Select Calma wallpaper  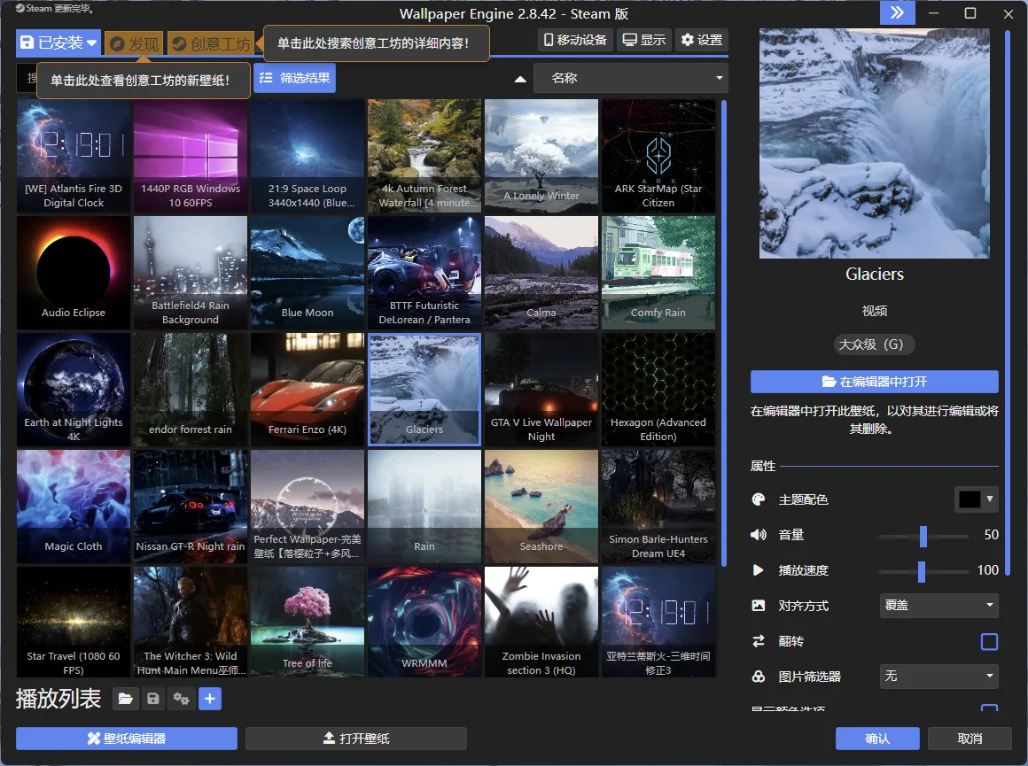point(541,273)
